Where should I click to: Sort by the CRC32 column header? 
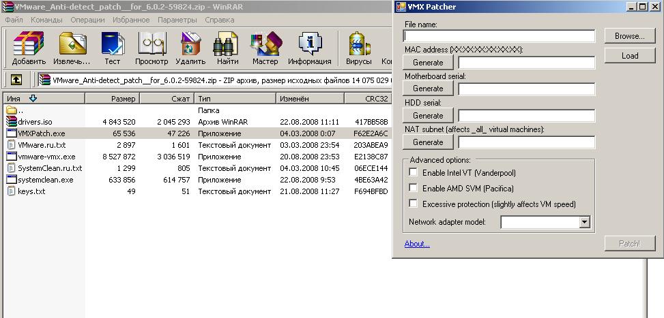point(368,99)
